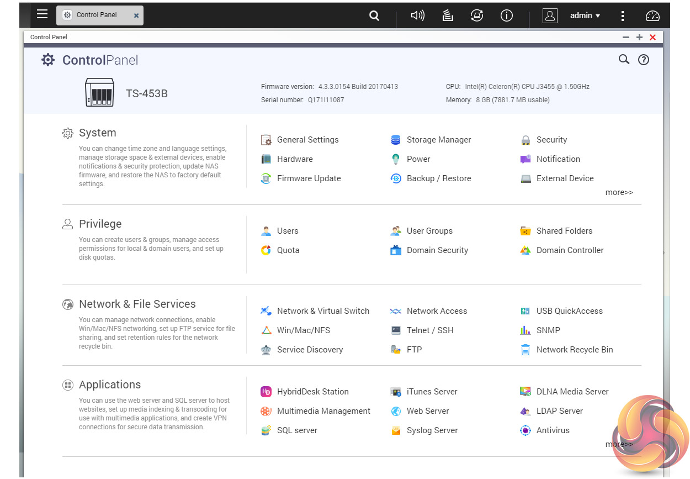Open Control Panel help question mark
This screenshot has height=479, width=690.
point(643,60)
